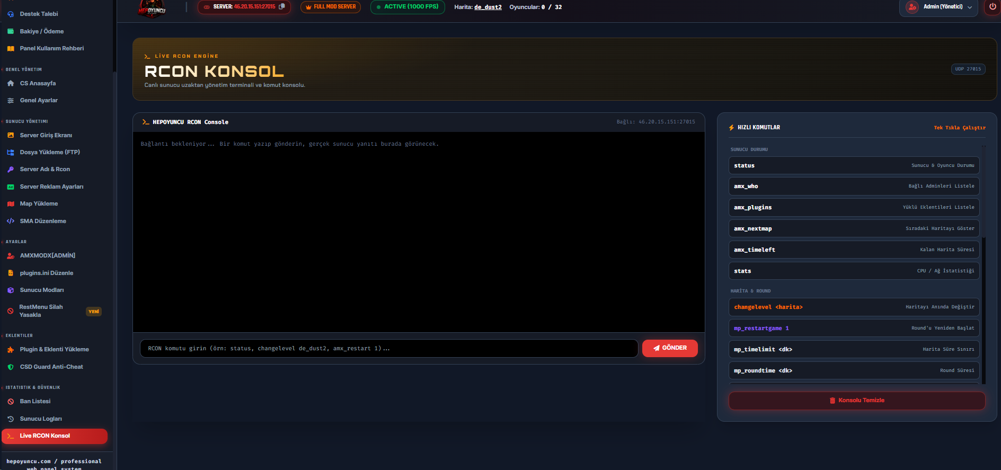Open the Admin (Yönetici) dropdown
Viewport: 1001px width, 470px height.
[938, 7]
